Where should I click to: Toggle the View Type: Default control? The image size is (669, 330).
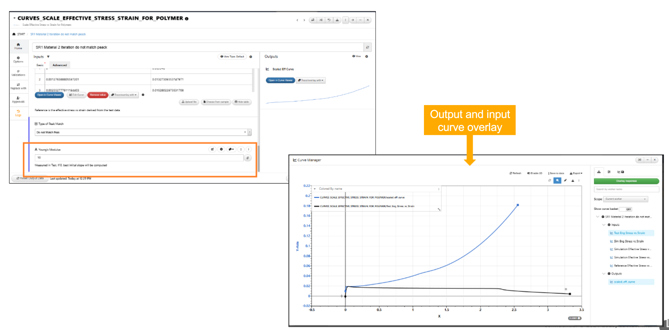pos(232,57)
